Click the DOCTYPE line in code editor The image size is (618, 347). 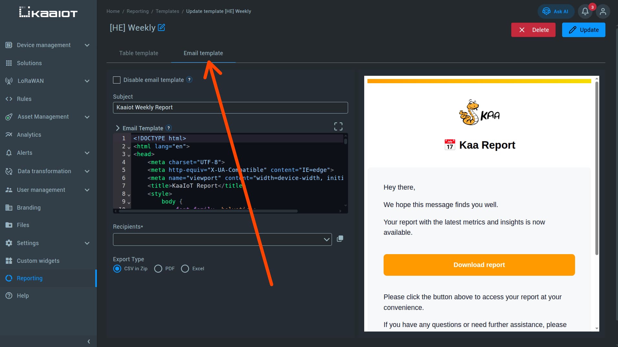160,138
